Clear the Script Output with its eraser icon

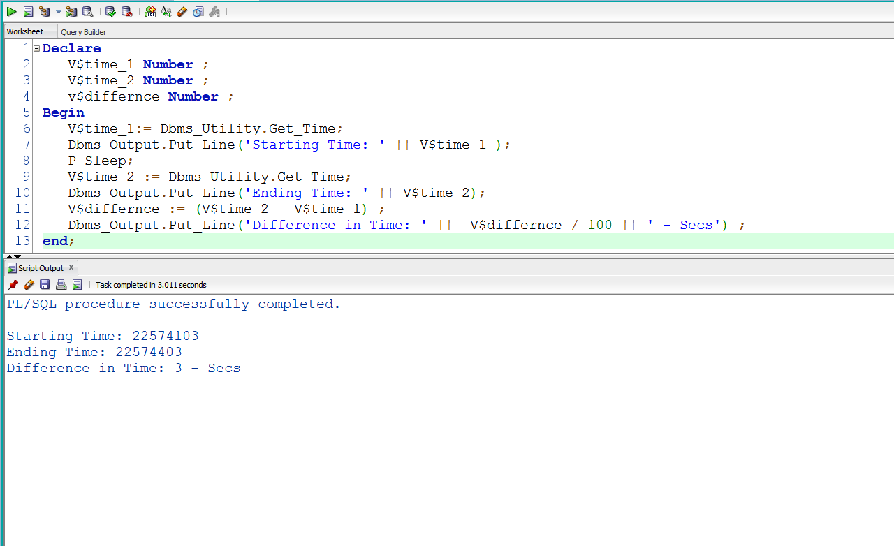(x=29, y=285)
